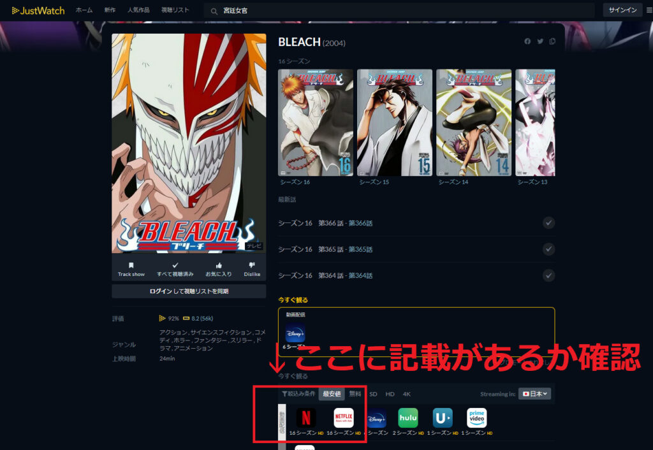Click お気に入り thumbs-up icon
This screenshot has width=653, height=450.
(x=219, y=265)
